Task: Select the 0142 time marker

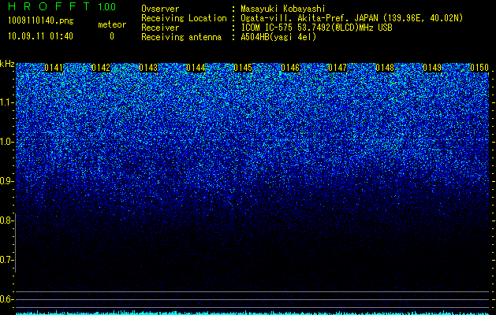Action: click(x=101, y=68)
